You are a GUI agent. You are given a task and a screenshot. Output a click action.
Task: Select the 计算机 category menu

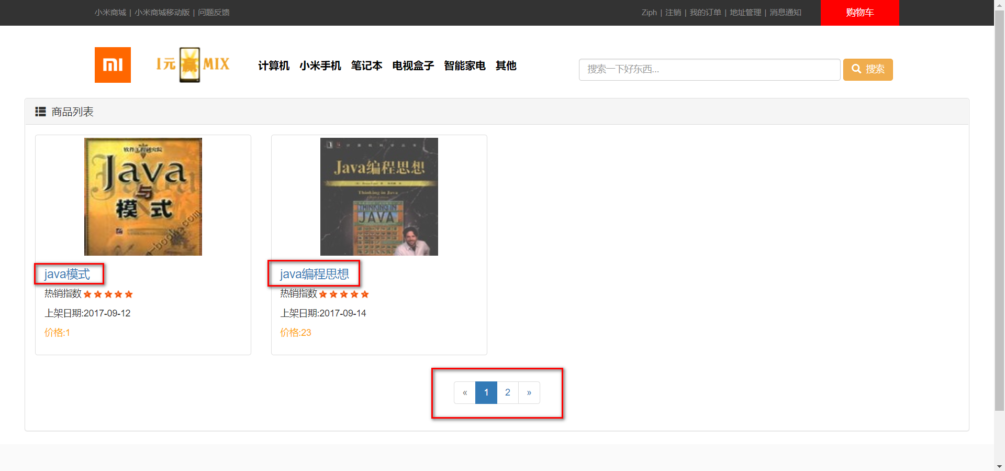pyautogui.click(x=274, y=65)
